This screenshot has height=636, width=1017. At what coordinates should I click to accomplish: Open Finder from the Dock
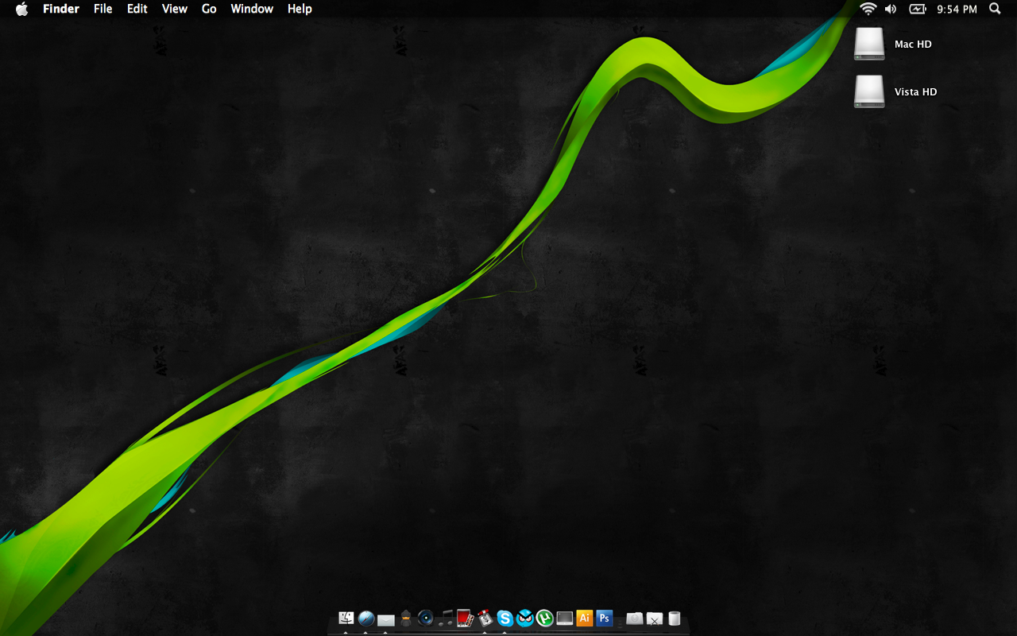coord(346,618)
